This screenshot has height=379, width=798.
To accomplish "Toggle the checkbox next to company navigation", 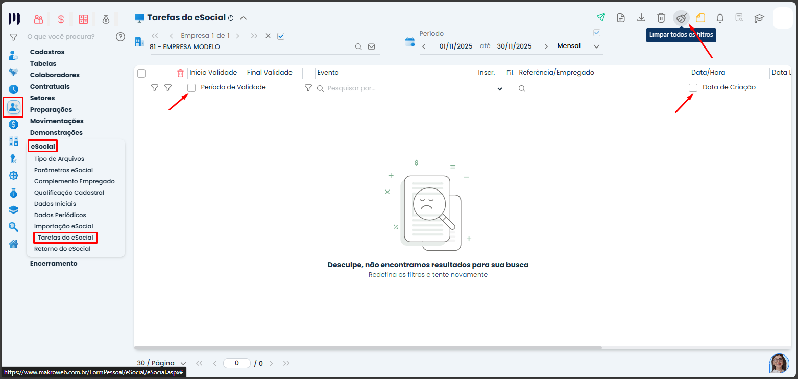I will [280, 36].
